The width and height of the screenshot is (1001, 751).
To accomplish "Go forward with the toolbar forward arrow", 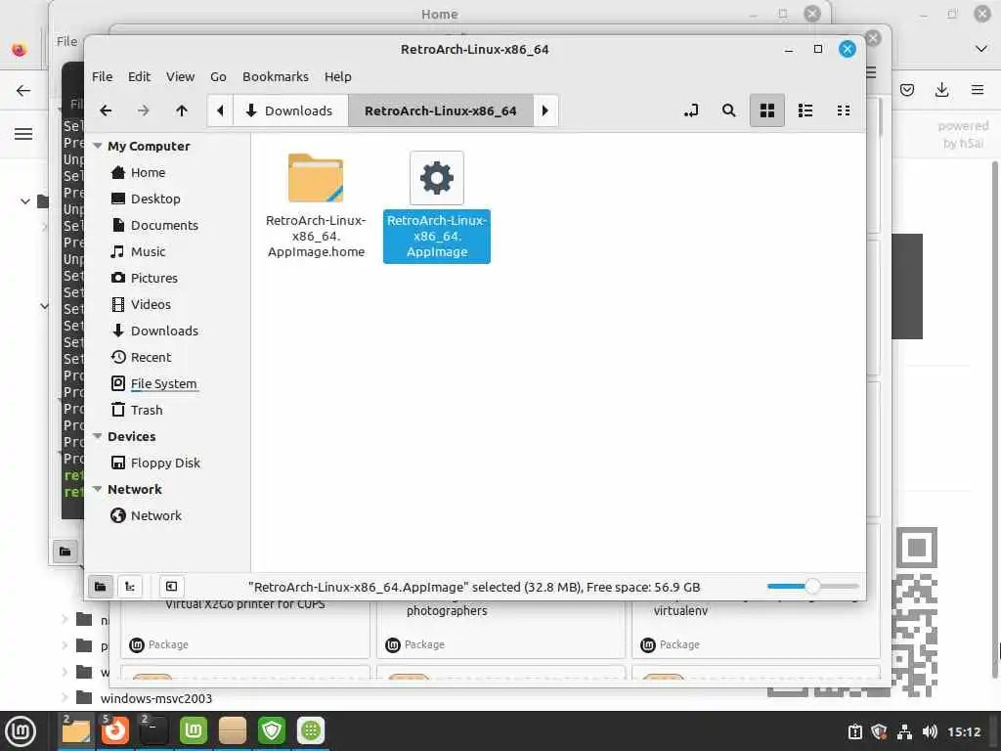I will [x=144, y=110].
